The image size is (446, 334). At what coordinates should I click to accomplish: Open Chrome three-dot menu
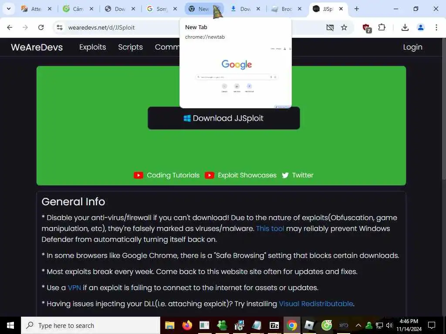point(436,27)
